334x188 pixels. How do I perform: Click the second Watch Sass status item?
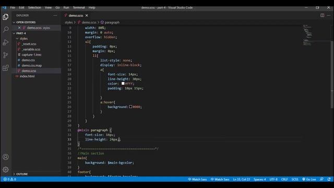(x=220, y=179)
